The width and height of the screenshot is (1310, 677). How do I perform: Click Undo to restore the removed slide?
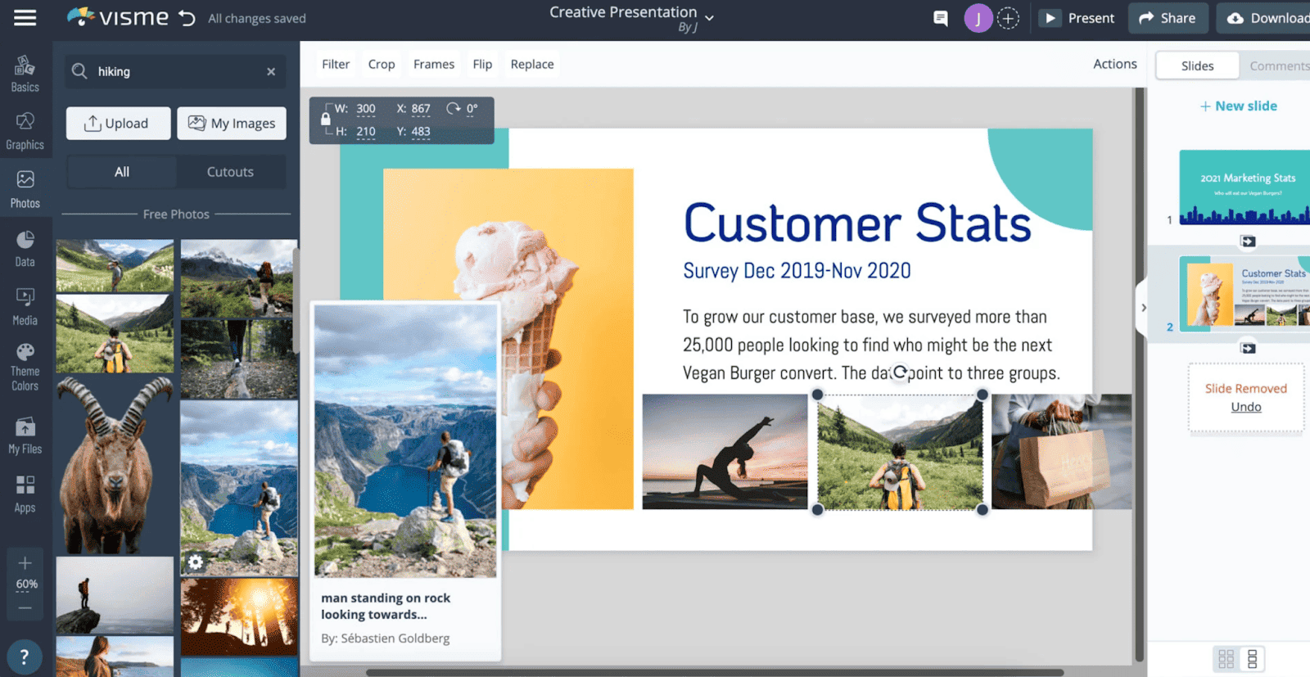(x=1245, y=407)
